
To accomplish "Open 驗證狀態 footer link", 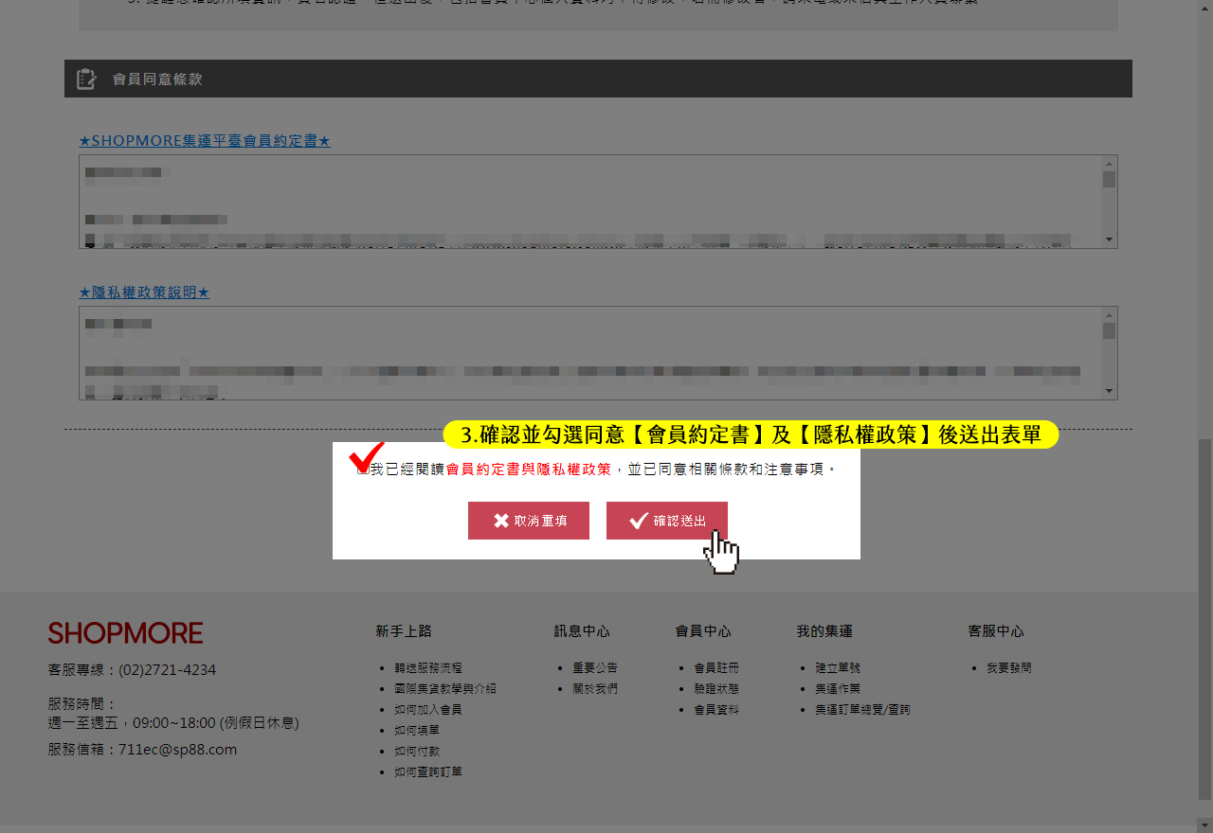I will 716,689.
